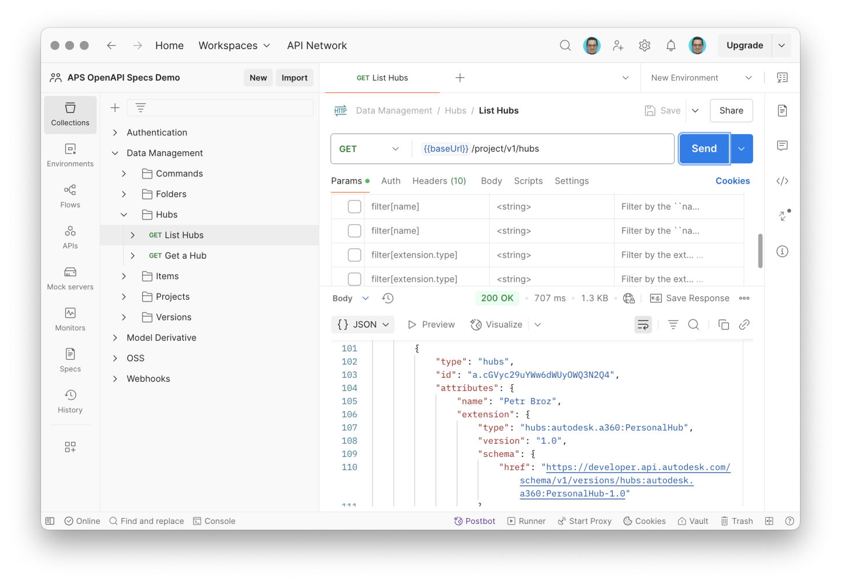
Task: Switch to the Auth tab
Action: (390, 181)
